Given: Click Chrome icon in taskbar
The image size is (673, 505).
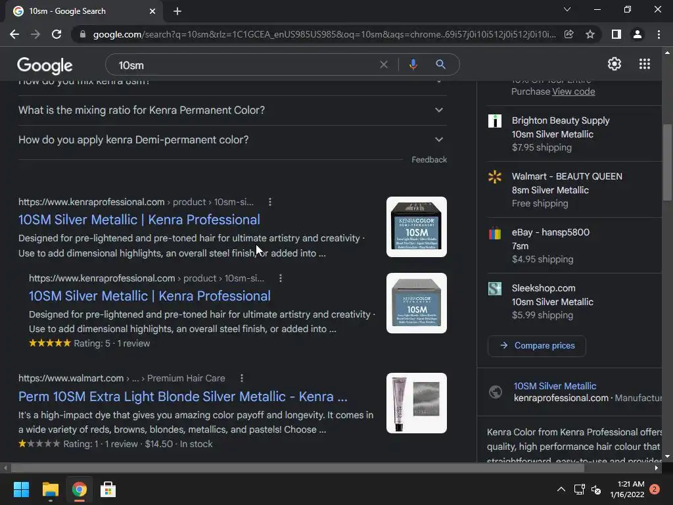Looking at the screenshot, I should click(x=80, y=489).
